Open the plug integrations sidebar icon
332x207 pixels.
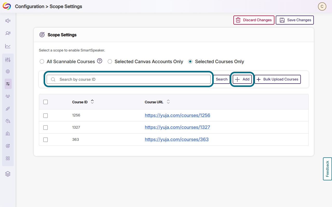coord(8,109)
